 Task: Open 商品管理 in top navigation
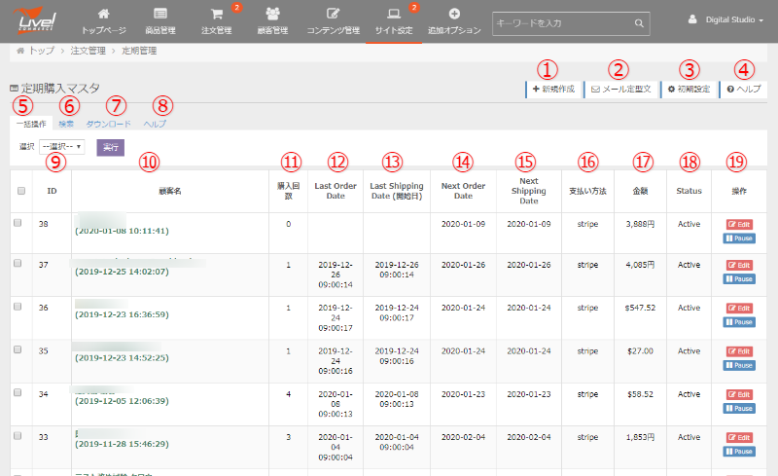(x=159, y=15)
